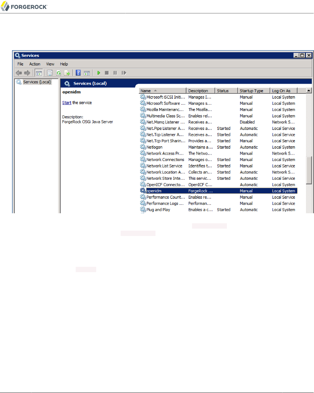Click the gear icon of the openidm service
The width and height of the screenshot is (314, 393).
(143, 190)
